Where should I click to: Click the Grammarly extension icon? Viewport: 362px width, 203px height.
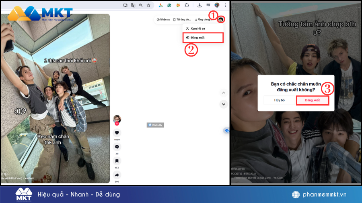169,5
